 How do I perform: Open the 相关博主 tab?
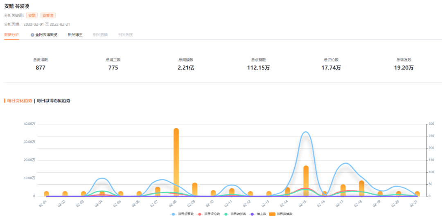[x=75, y=35]
